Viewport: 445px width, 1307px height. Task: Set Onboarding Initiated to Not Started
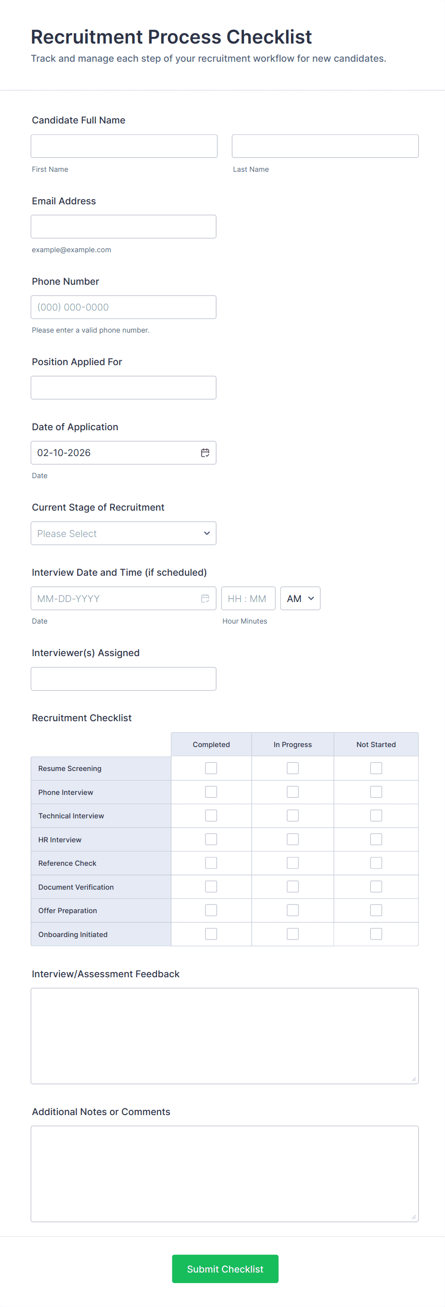(x=376, y=934)
